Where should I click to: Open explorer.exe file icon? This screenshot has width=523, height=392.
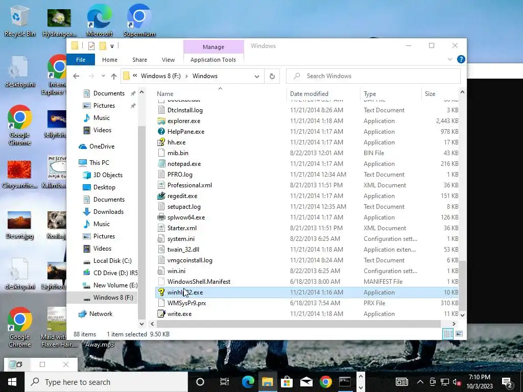(x=161, y=120)
